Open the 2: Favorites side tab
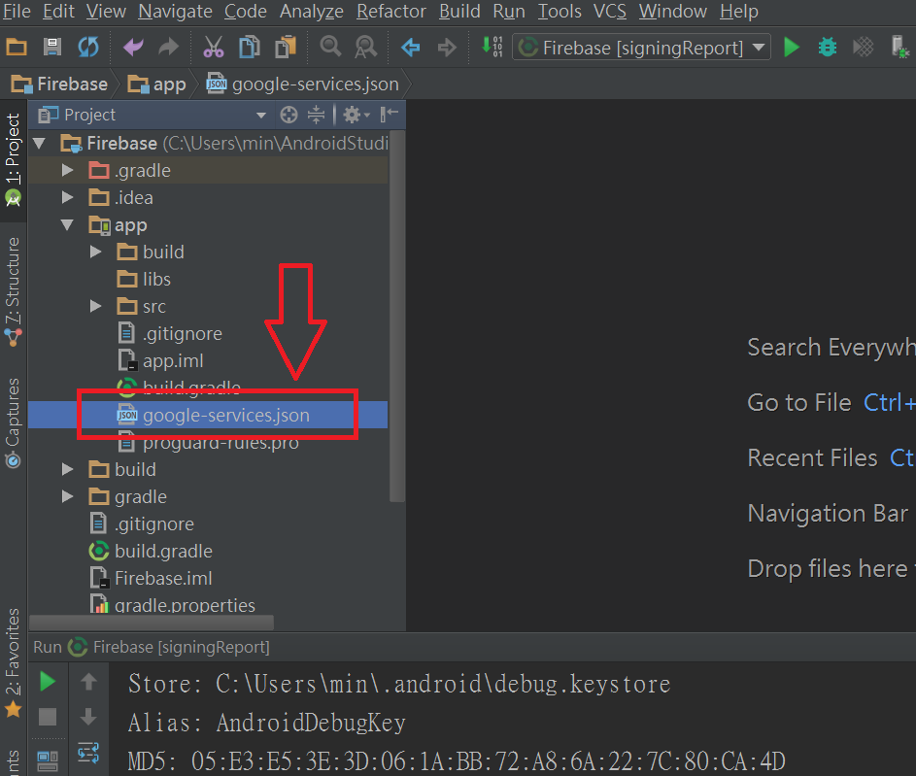 coord(13,662)
